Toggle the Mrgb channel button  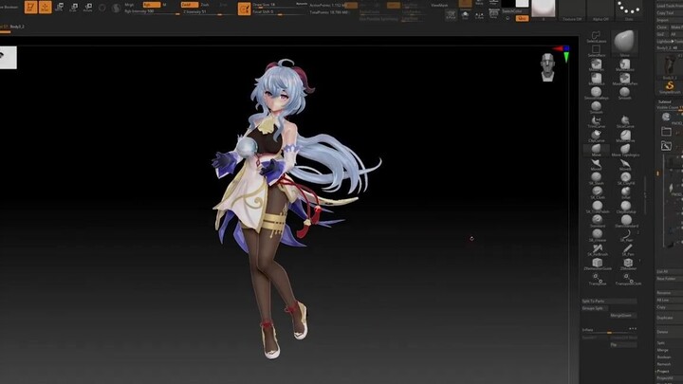[x=130, y=5]
